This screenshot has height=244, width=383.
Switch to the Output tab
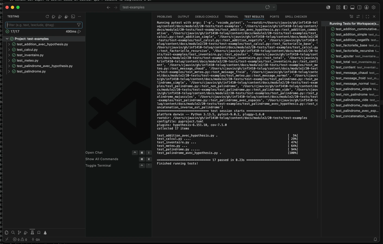pos(183,17)
